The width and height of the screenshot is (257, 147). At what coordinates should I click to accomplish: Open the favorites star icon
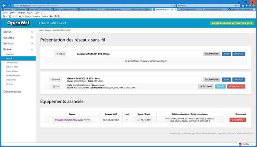(x=246, y=5)
